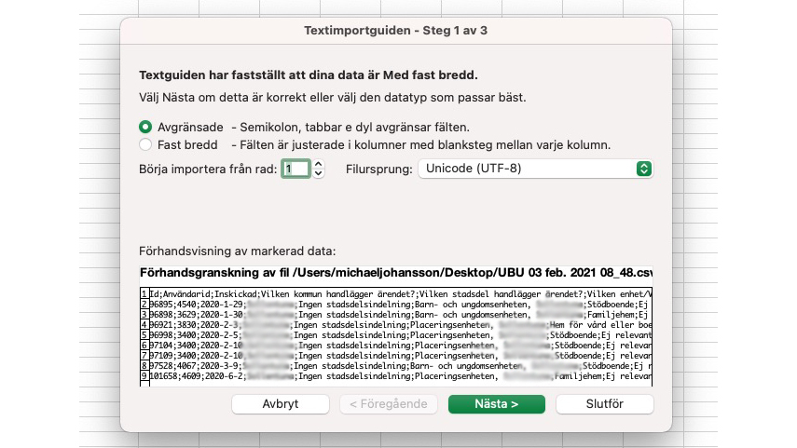Click the 'Textimportguiden - Steg 1 av 3' title bar
Screen dimensions: 797x448
(x=396, y=31)
